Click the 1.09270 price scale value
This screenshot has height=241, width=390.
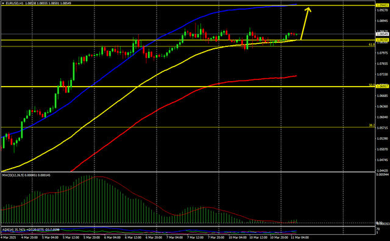(382, 10)
